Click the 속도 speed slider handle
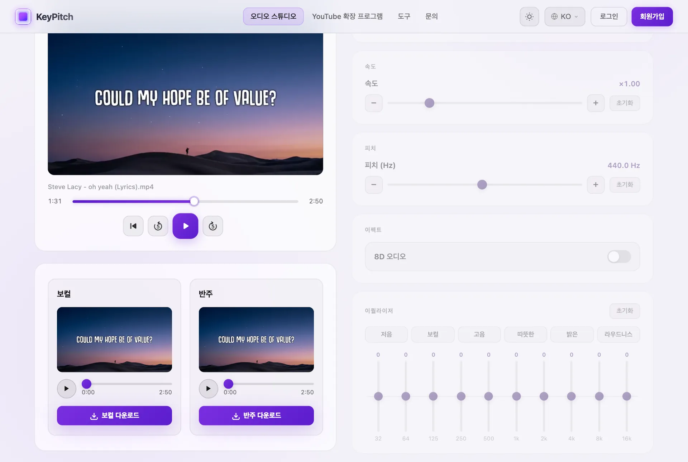The width and height of the screenshot is (688, 462). coord(429,103)
